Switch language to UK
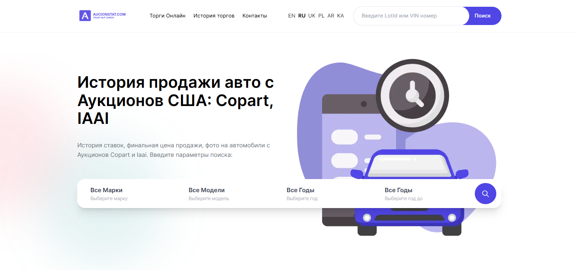579x270 pixels. (x=312, y=16)
